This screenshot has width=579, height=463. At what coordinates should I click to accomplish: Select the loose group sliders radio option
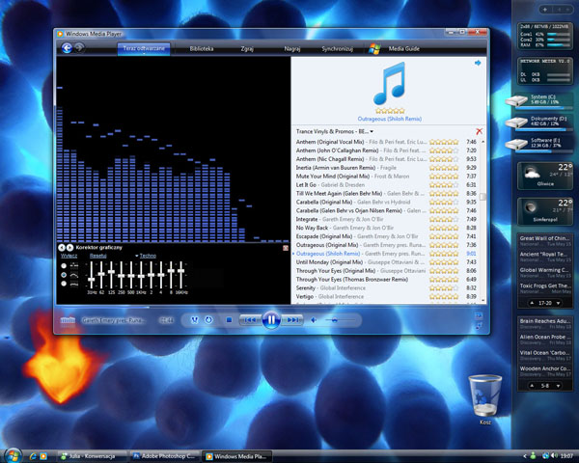pyautogui.click(x=64, y=275)
